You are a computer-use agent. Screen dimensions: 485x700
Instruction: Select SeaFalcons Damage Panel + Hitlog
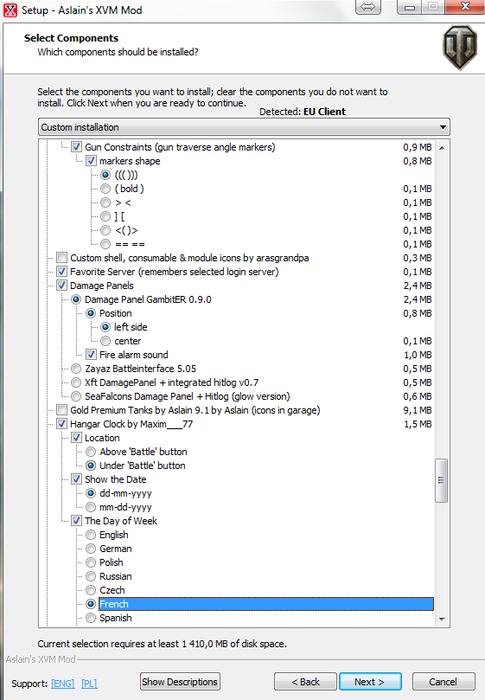point(76,396)
